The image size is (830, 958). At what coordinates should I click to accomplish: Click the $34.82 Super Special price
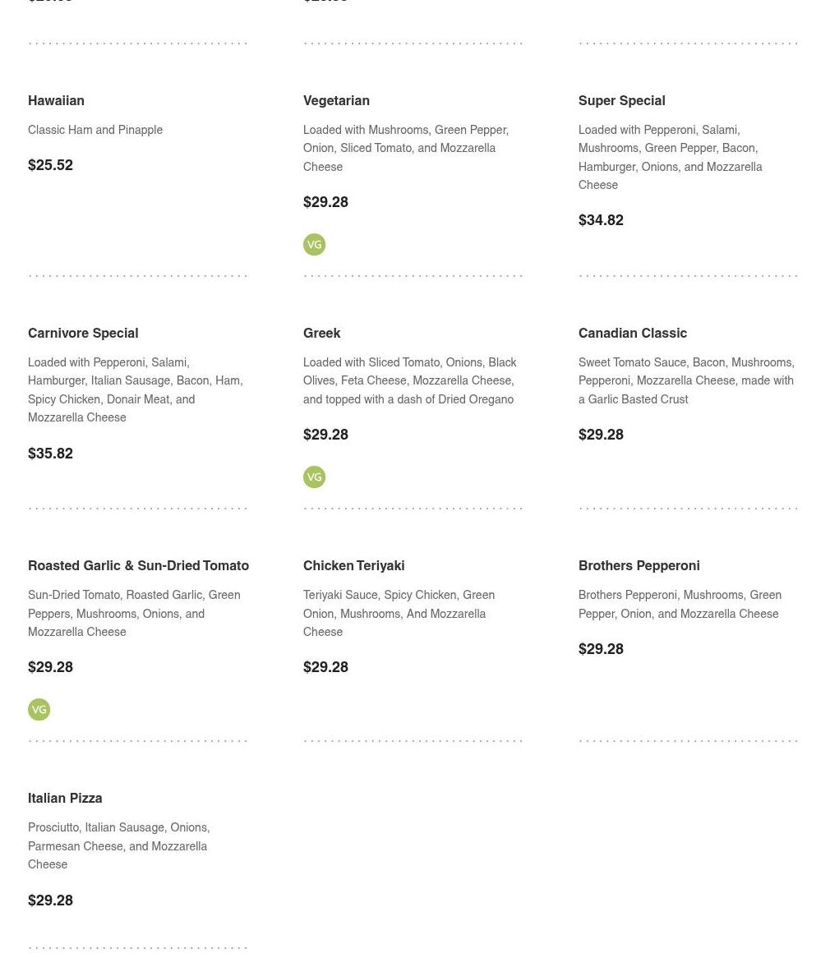coord(601,220)
